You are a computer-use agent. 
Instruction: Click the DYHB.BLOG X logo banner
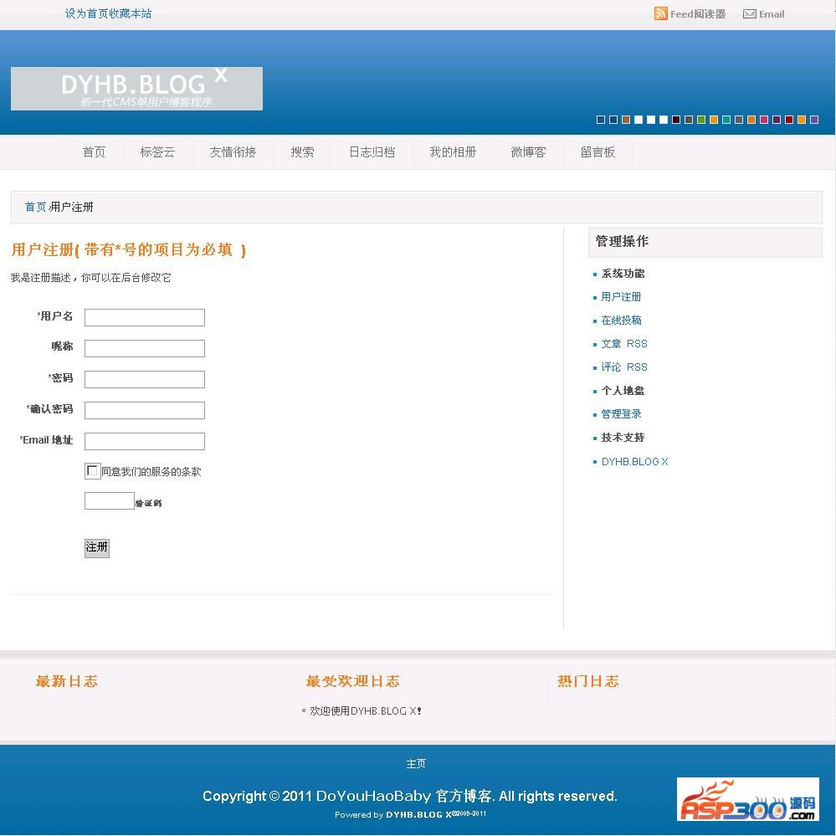[136, 89]
